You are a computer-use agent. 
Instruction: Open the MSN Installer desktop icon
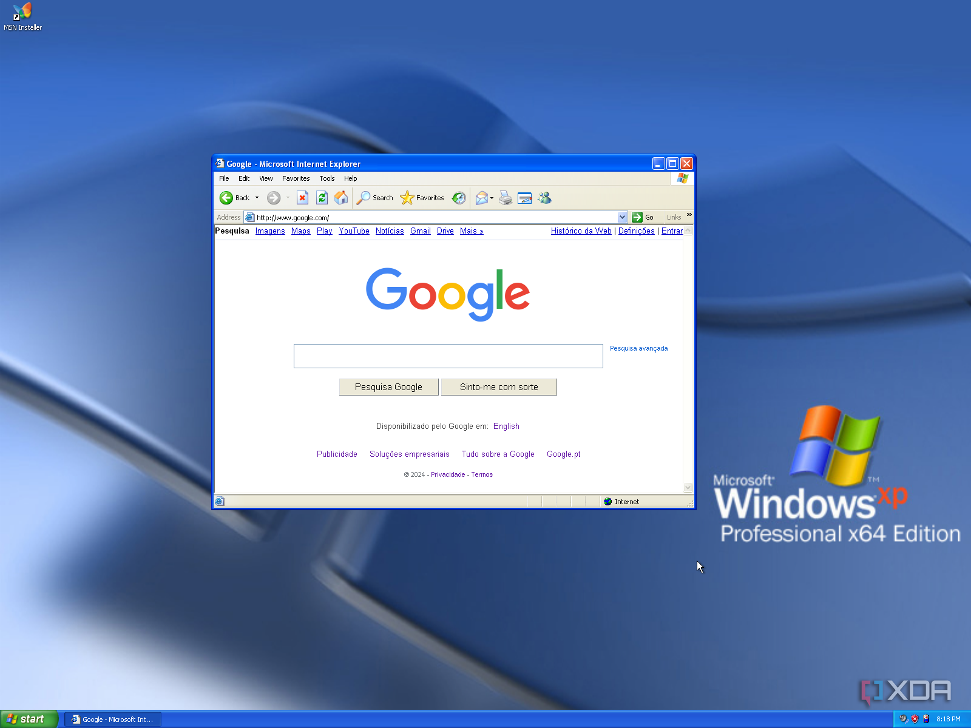[22, 16]
